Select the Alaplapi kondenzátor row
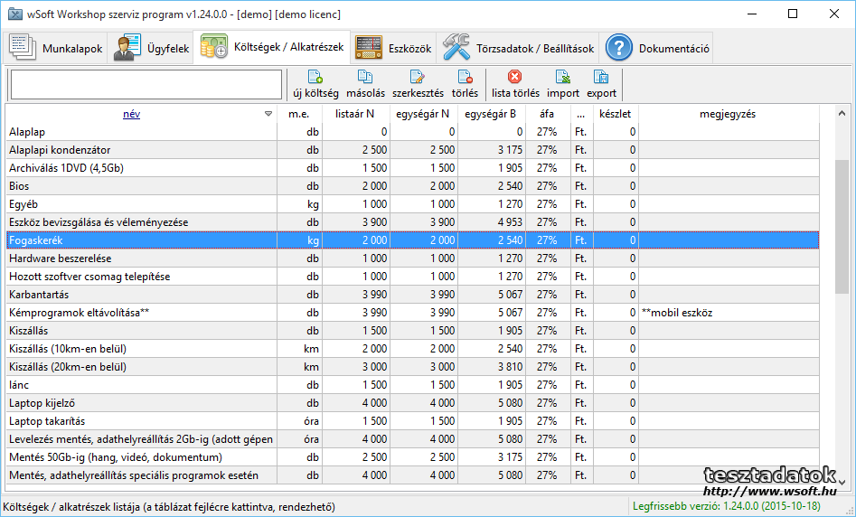856x517 pixels. tap(412, 149)
